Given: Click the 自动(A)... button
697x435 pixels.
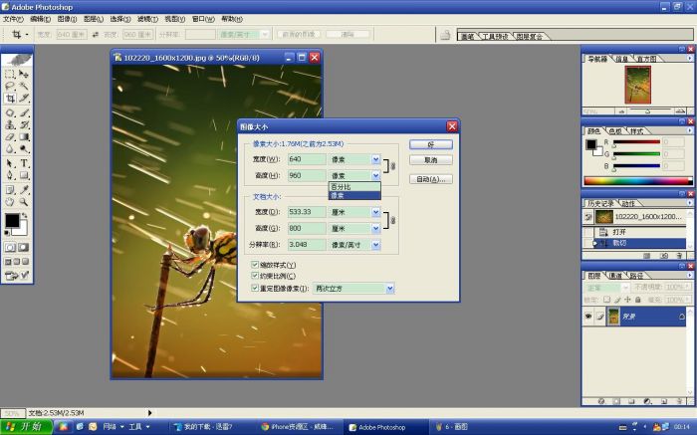Looking at the screenshot, I should pos(430,179).
